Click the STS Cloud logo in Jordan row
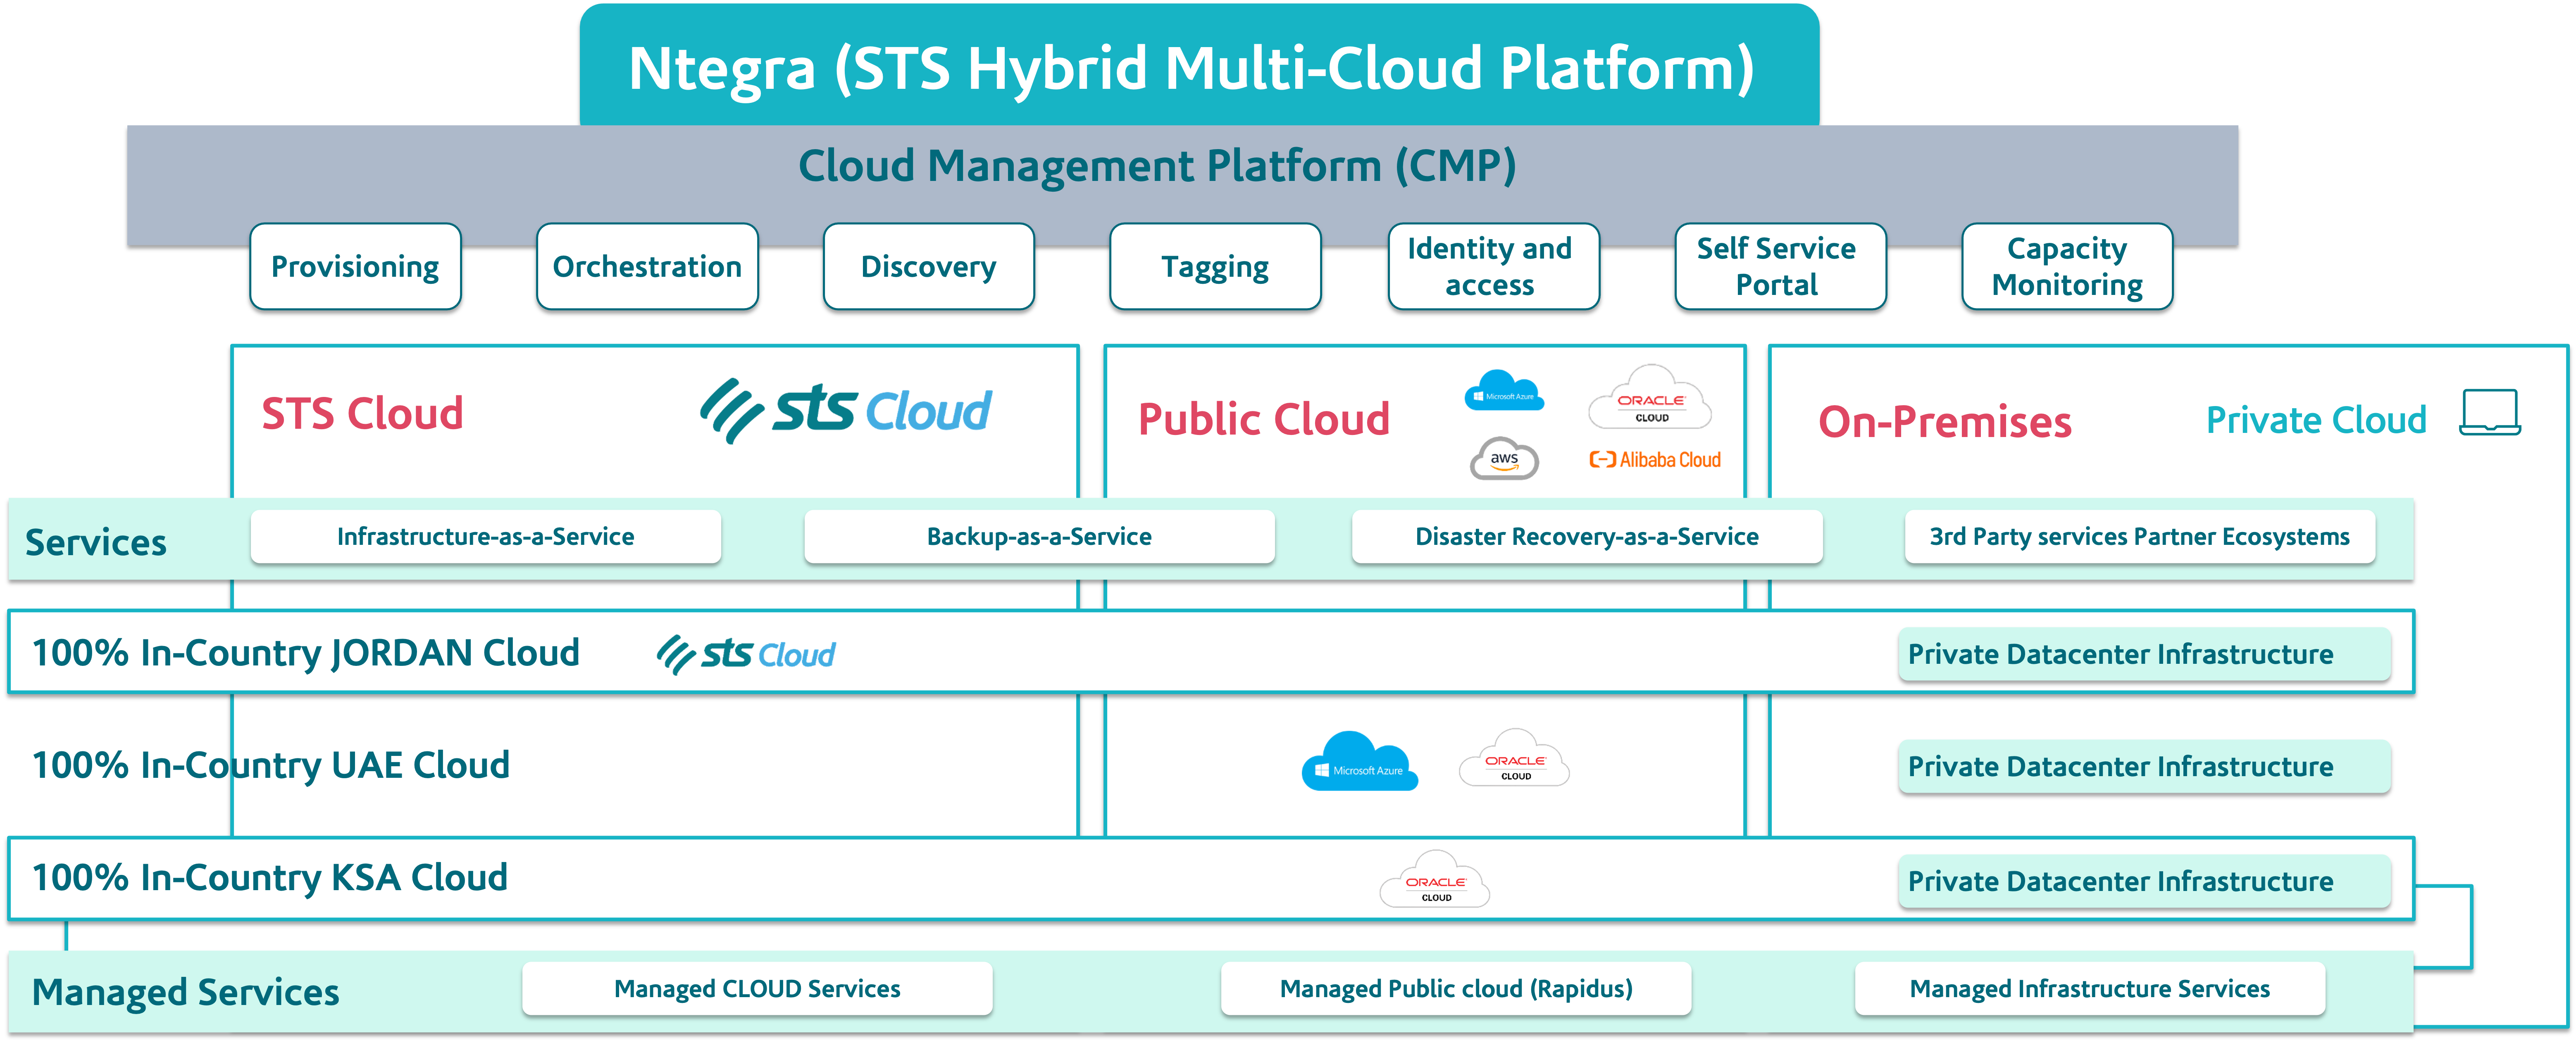The image size is (2576, 1043). coord(746,654)
